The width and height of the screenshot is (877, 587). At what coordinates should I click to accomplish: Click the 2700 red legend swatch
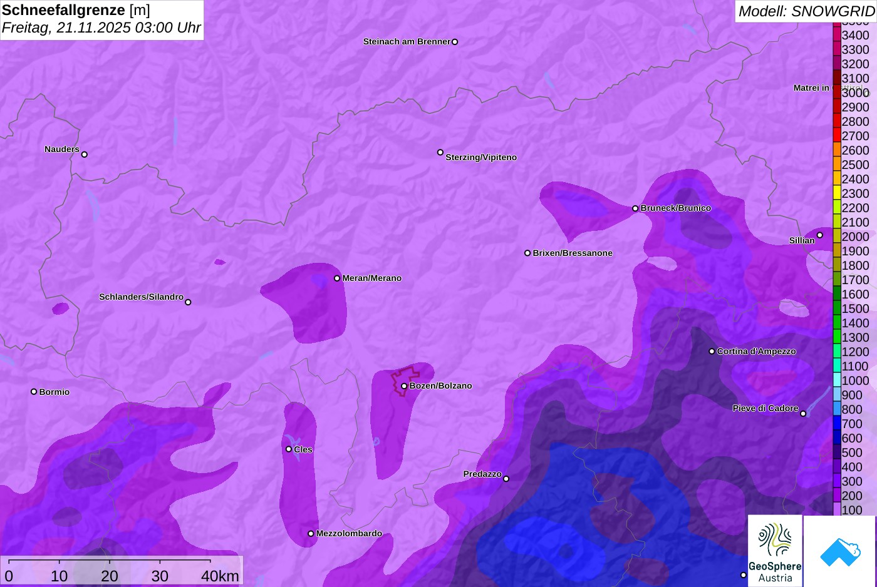pyautogui.click(x=836, y=135)
